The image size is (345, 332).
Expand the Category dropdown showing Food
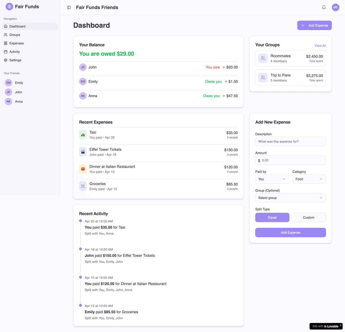309,179
